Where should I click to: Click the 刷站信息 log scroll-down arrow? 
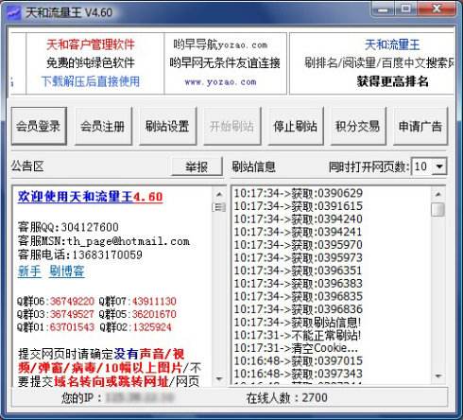pos(437,376)
